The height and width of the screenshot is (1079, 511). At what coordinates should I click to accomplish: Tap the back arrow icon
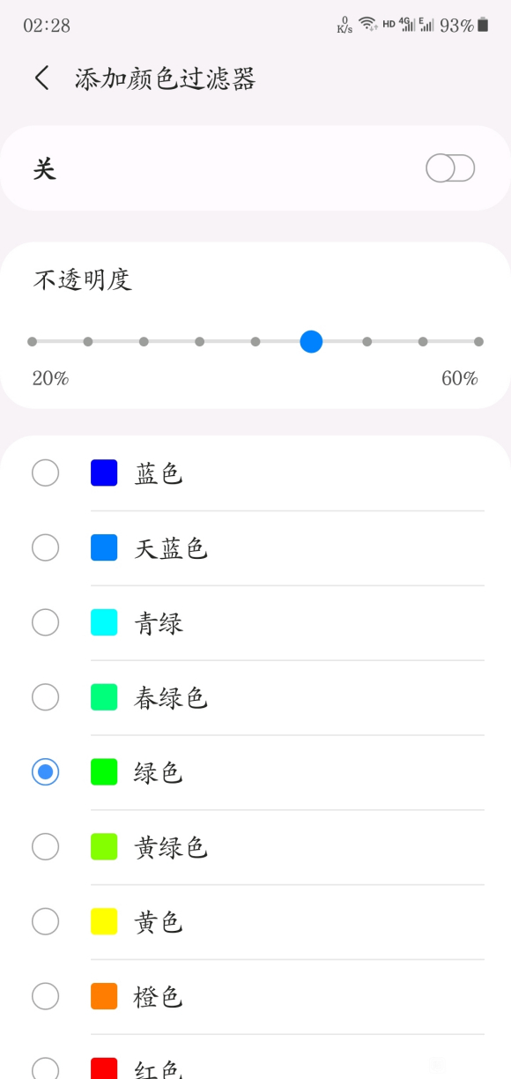click(x=41, y=78)
